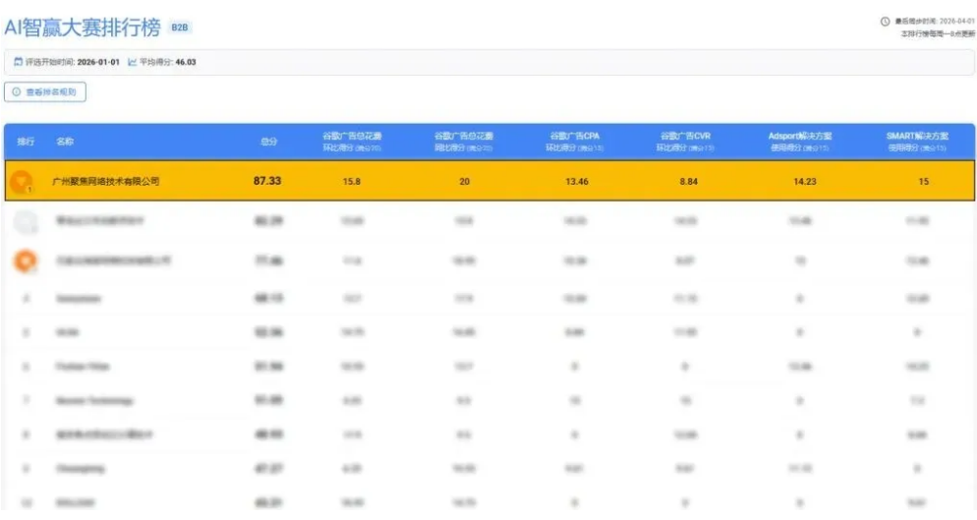Image resolution: width=977 pixels, height=520 pixels.
Task: Open the 查看排名规则 ranking rules button
Action: [47, 92]
